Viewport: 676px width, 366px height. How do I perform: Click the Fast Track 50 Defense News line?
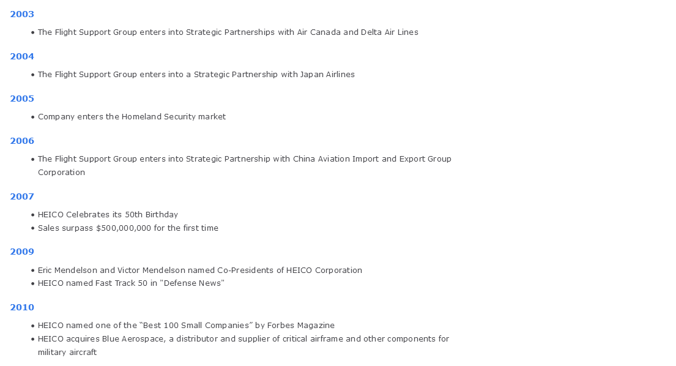[x=131, y=283]
